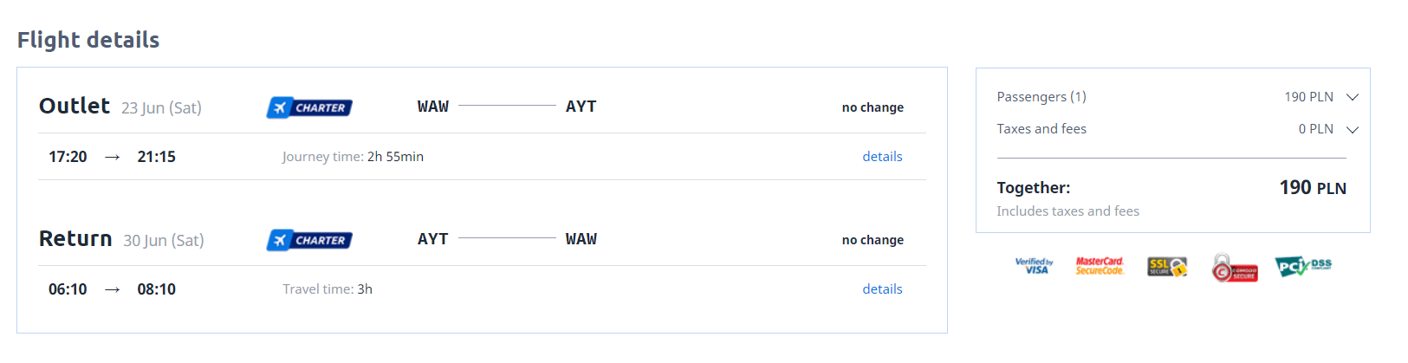Image resolution: width=1408 pixels, height=363 pixels.
Task: Select the Outlet heading for 23 Jun
Action: pos(75,106)
